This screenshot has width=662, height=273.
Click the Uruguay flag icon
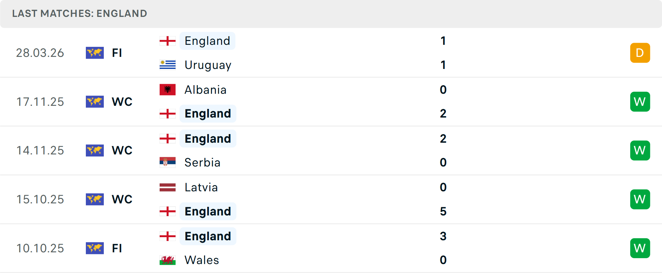pos(168,65)
